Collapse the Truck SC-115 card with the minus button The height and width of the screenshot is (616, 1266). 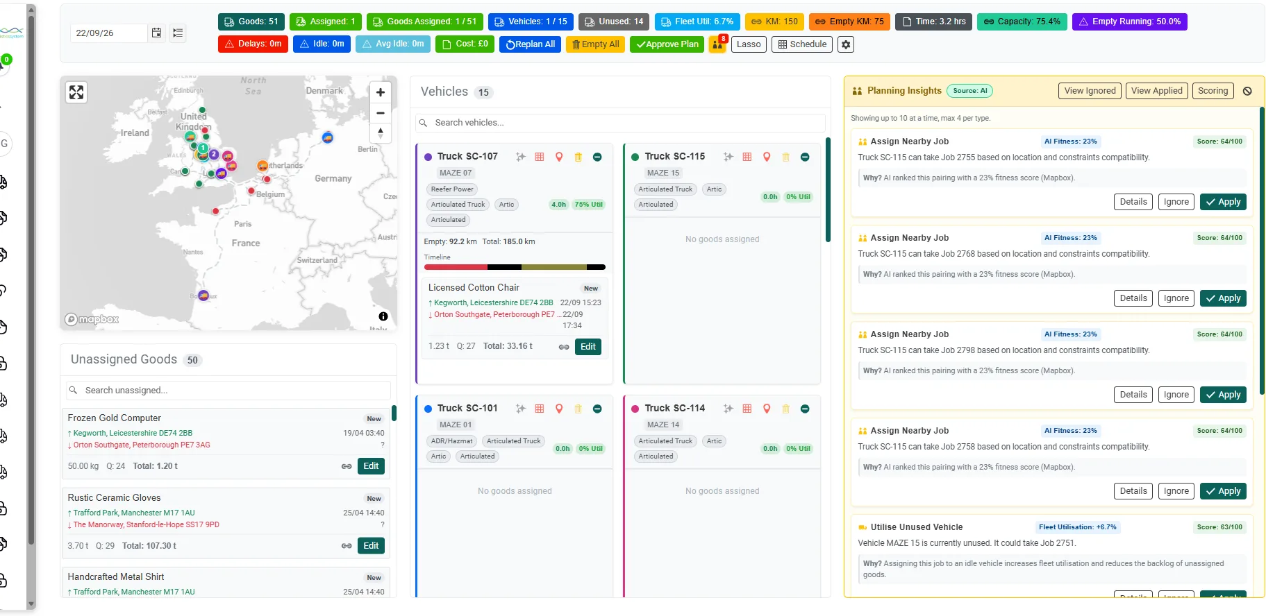tap(805, 157)
